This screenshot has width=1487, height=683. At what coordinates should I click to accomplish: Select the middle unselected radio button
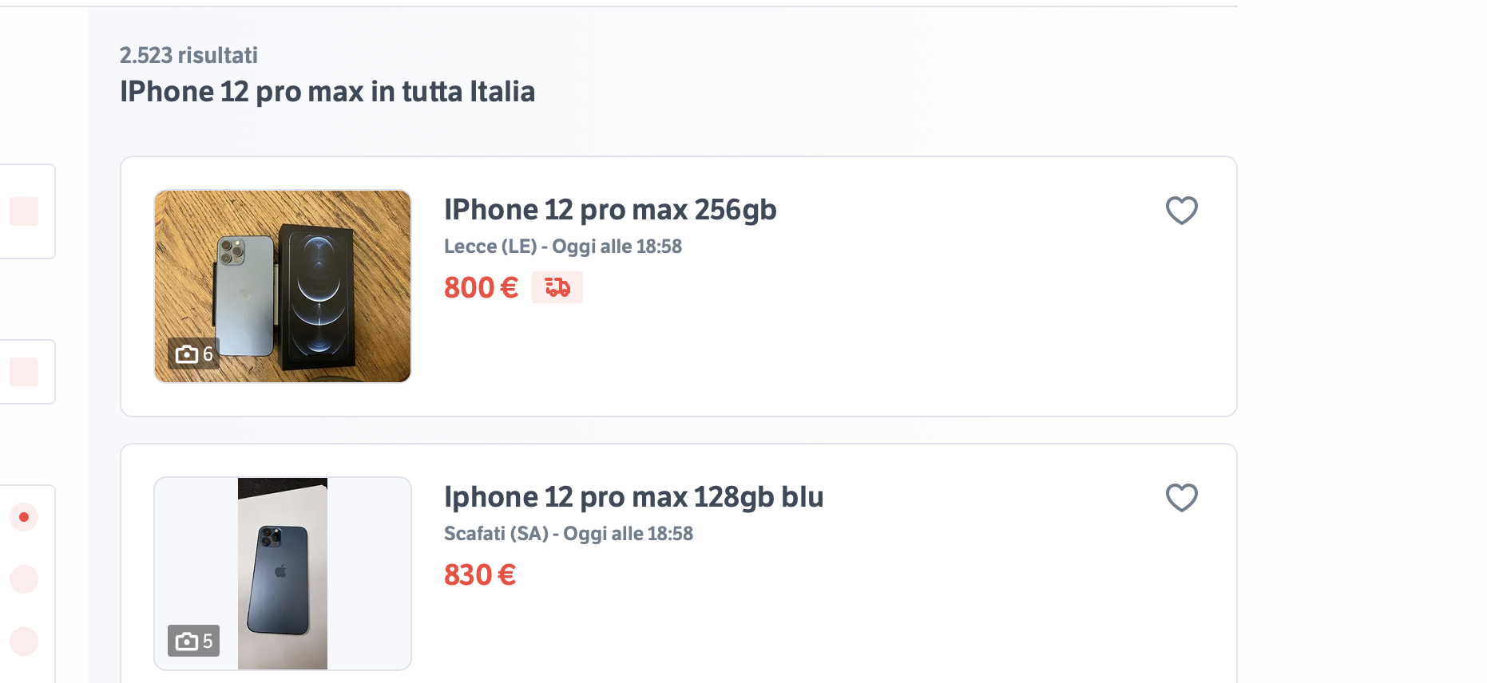tap(24, 579)
